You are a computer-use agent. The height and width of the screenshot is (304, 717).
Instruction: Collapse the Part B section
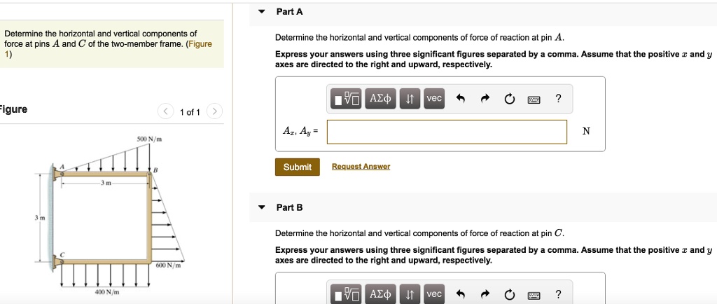tap(262, 207)
